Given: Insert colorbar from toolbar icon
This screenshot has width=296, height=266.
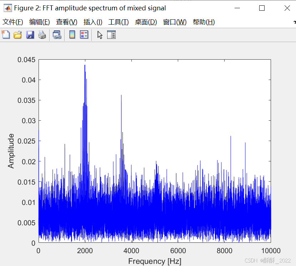Looking at the screenshot, I should click(x=72, y=35).
